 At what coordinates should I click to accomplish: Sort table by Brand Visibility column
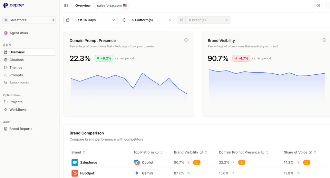[206, 152]
